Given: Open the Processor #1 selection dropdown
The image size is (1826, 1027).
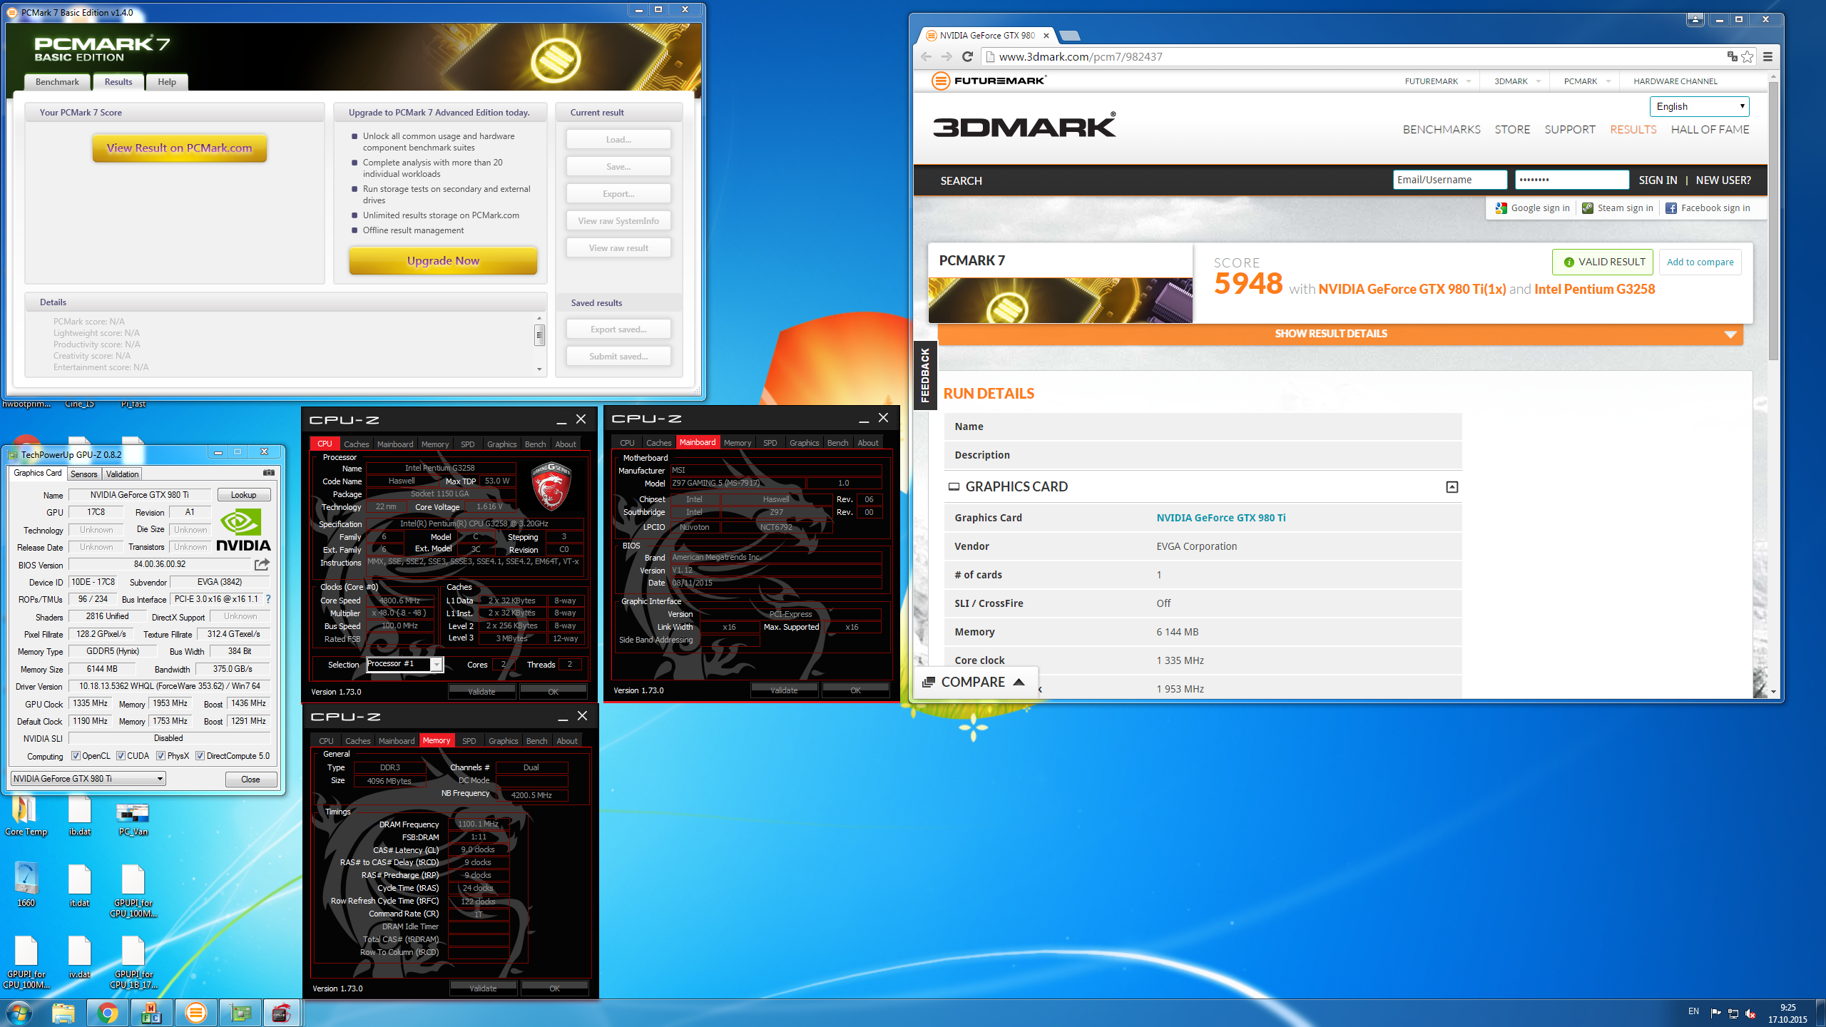Looking at the screenshot, I should (404, 664).
